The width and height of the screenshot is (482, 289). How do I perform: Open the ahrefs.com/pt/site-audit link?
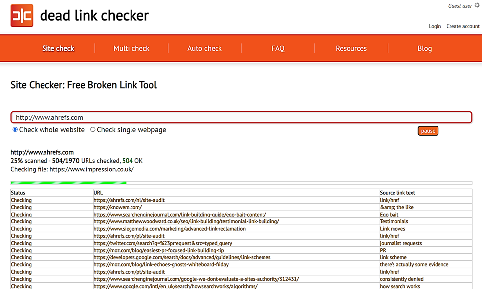tap(129, 272)
